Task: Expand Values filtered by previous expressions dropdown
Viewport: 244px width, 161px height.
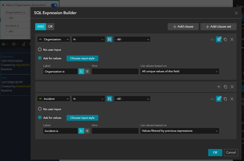Action: pos(180,131)
